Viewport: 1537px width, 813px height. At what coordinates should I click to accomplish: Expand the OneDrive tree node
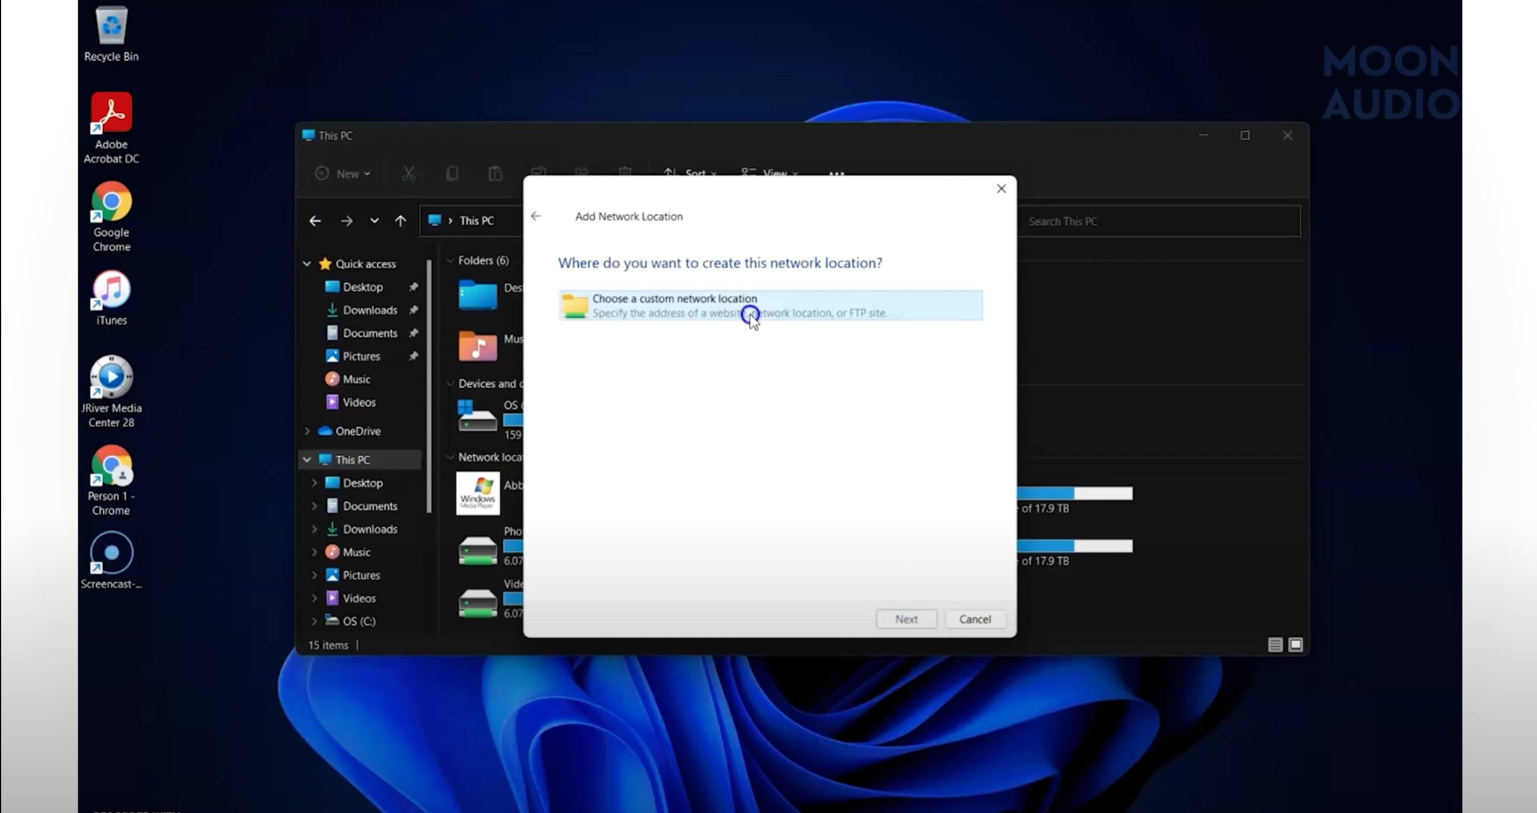pos(307,430)
